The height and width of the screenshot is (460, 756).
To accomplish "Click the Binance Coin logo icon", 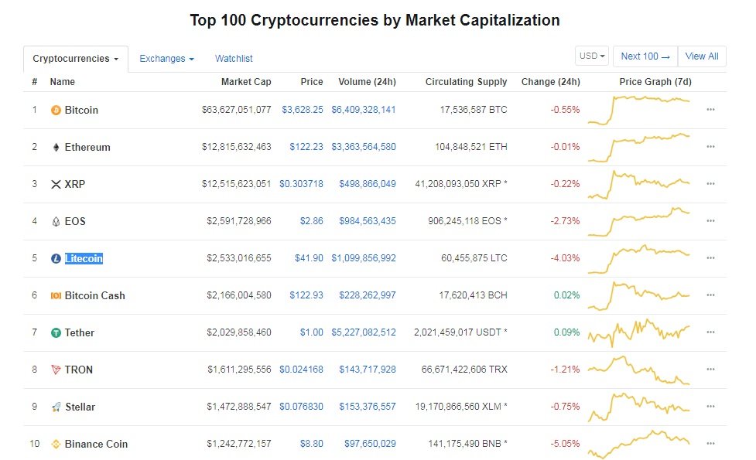I will (56, 444).
